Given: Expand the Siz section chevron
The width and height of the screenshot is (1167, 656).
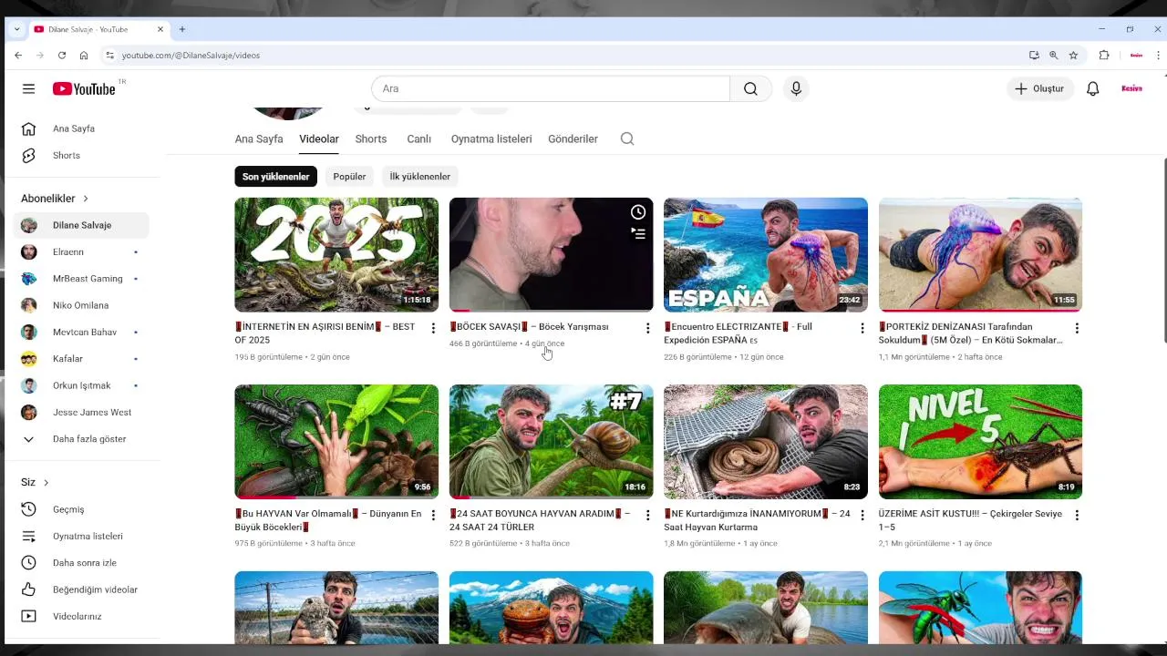Looking at the screenshot, I should [46, 483].
